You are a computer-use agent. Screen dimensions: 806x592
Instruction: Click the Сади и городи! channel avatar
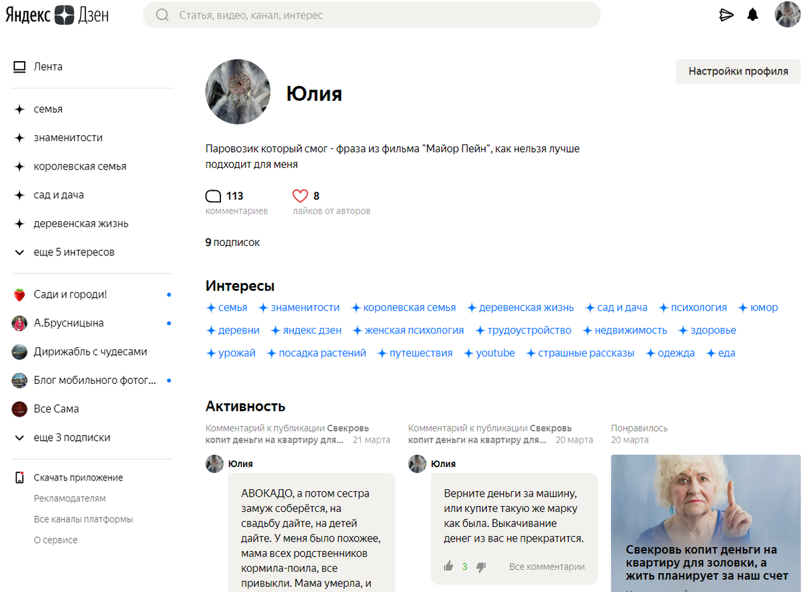(19, 294)
